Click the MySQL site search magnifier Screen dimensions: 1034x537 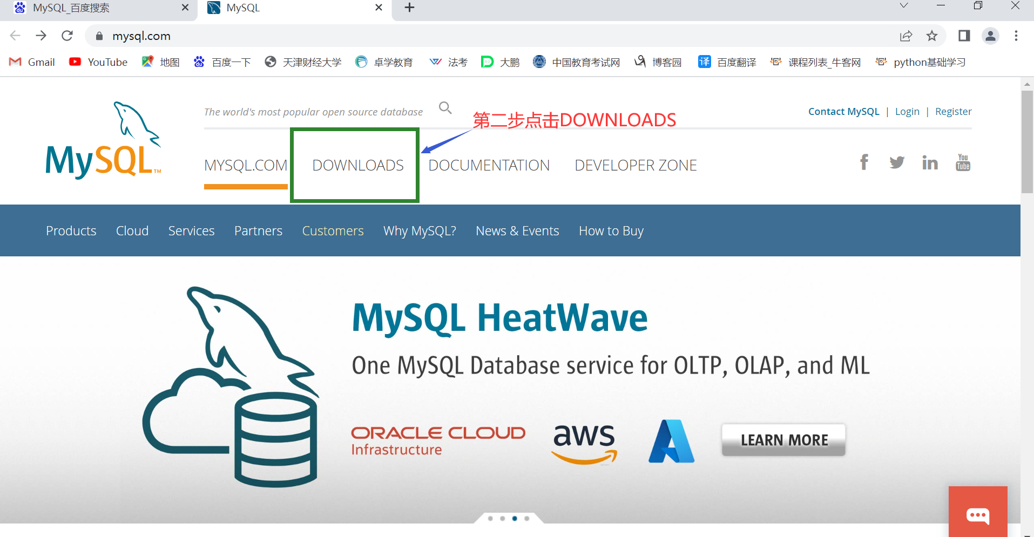[x=445, y=107]
